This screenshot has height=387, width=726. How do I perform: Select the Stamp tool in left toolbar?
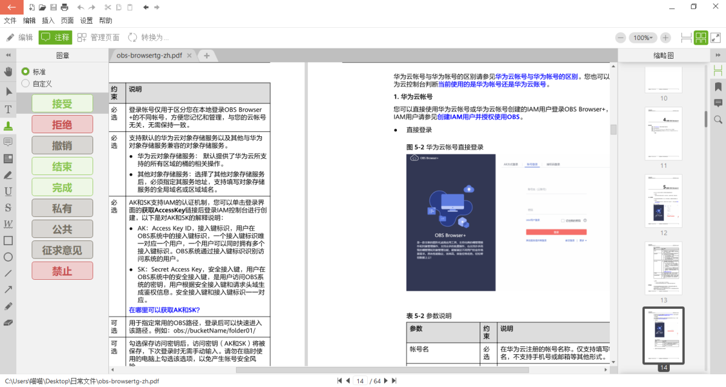click(8, 126)
